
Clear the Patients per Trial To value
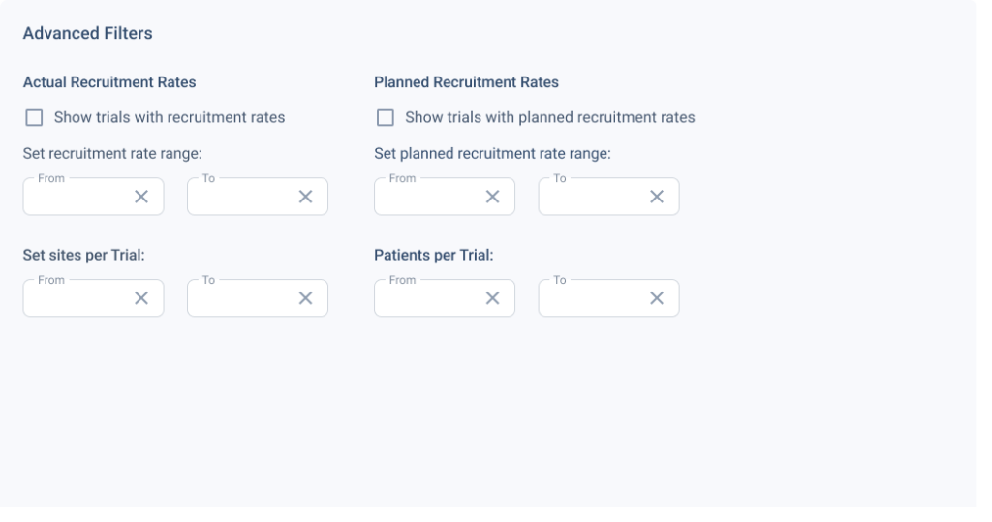[x=657, y=298]
